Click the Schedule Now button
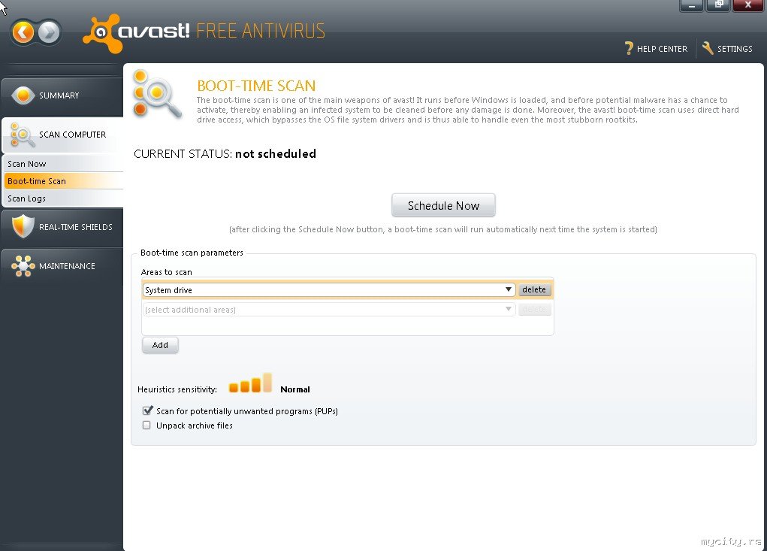The image size is (767, 551). click(443, 205)
